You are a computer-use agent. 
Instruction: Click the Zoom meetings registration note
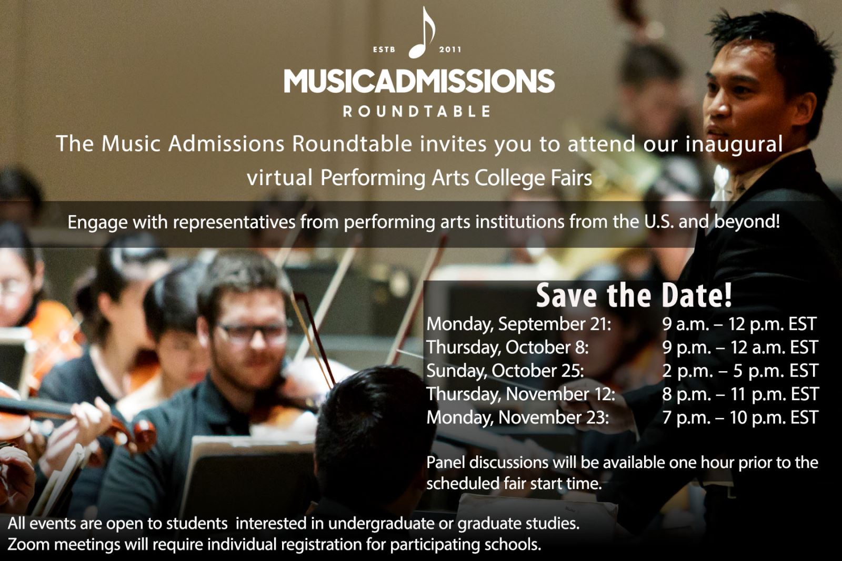click(x=274, y=544)
